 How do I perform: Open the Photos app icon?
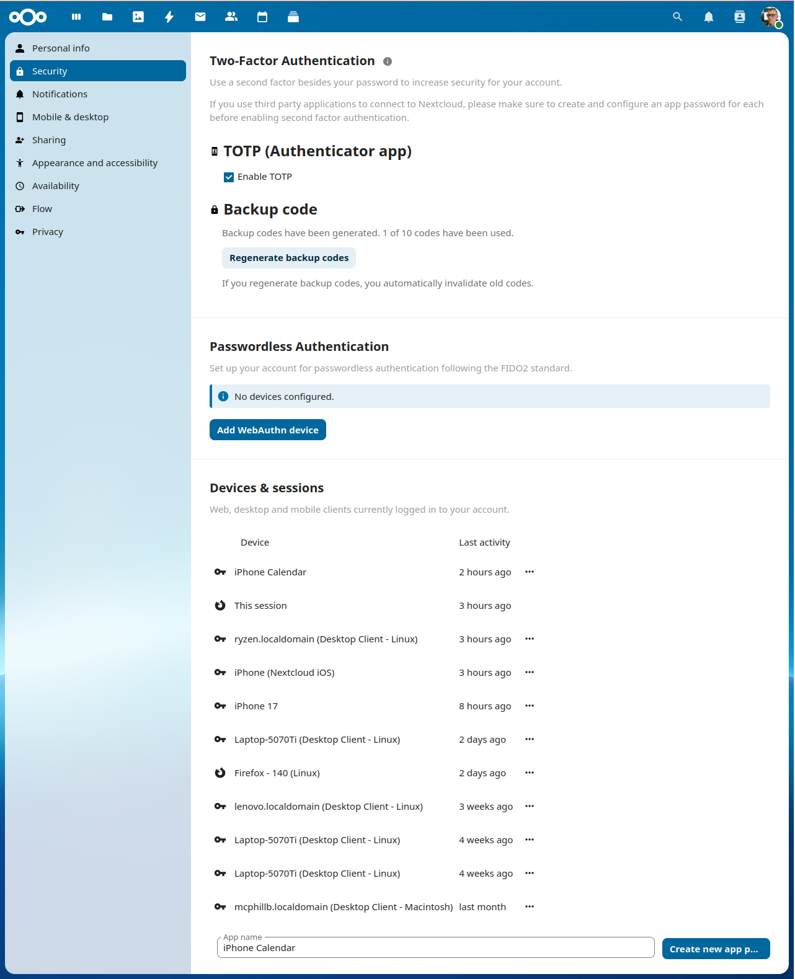(138, 17)
